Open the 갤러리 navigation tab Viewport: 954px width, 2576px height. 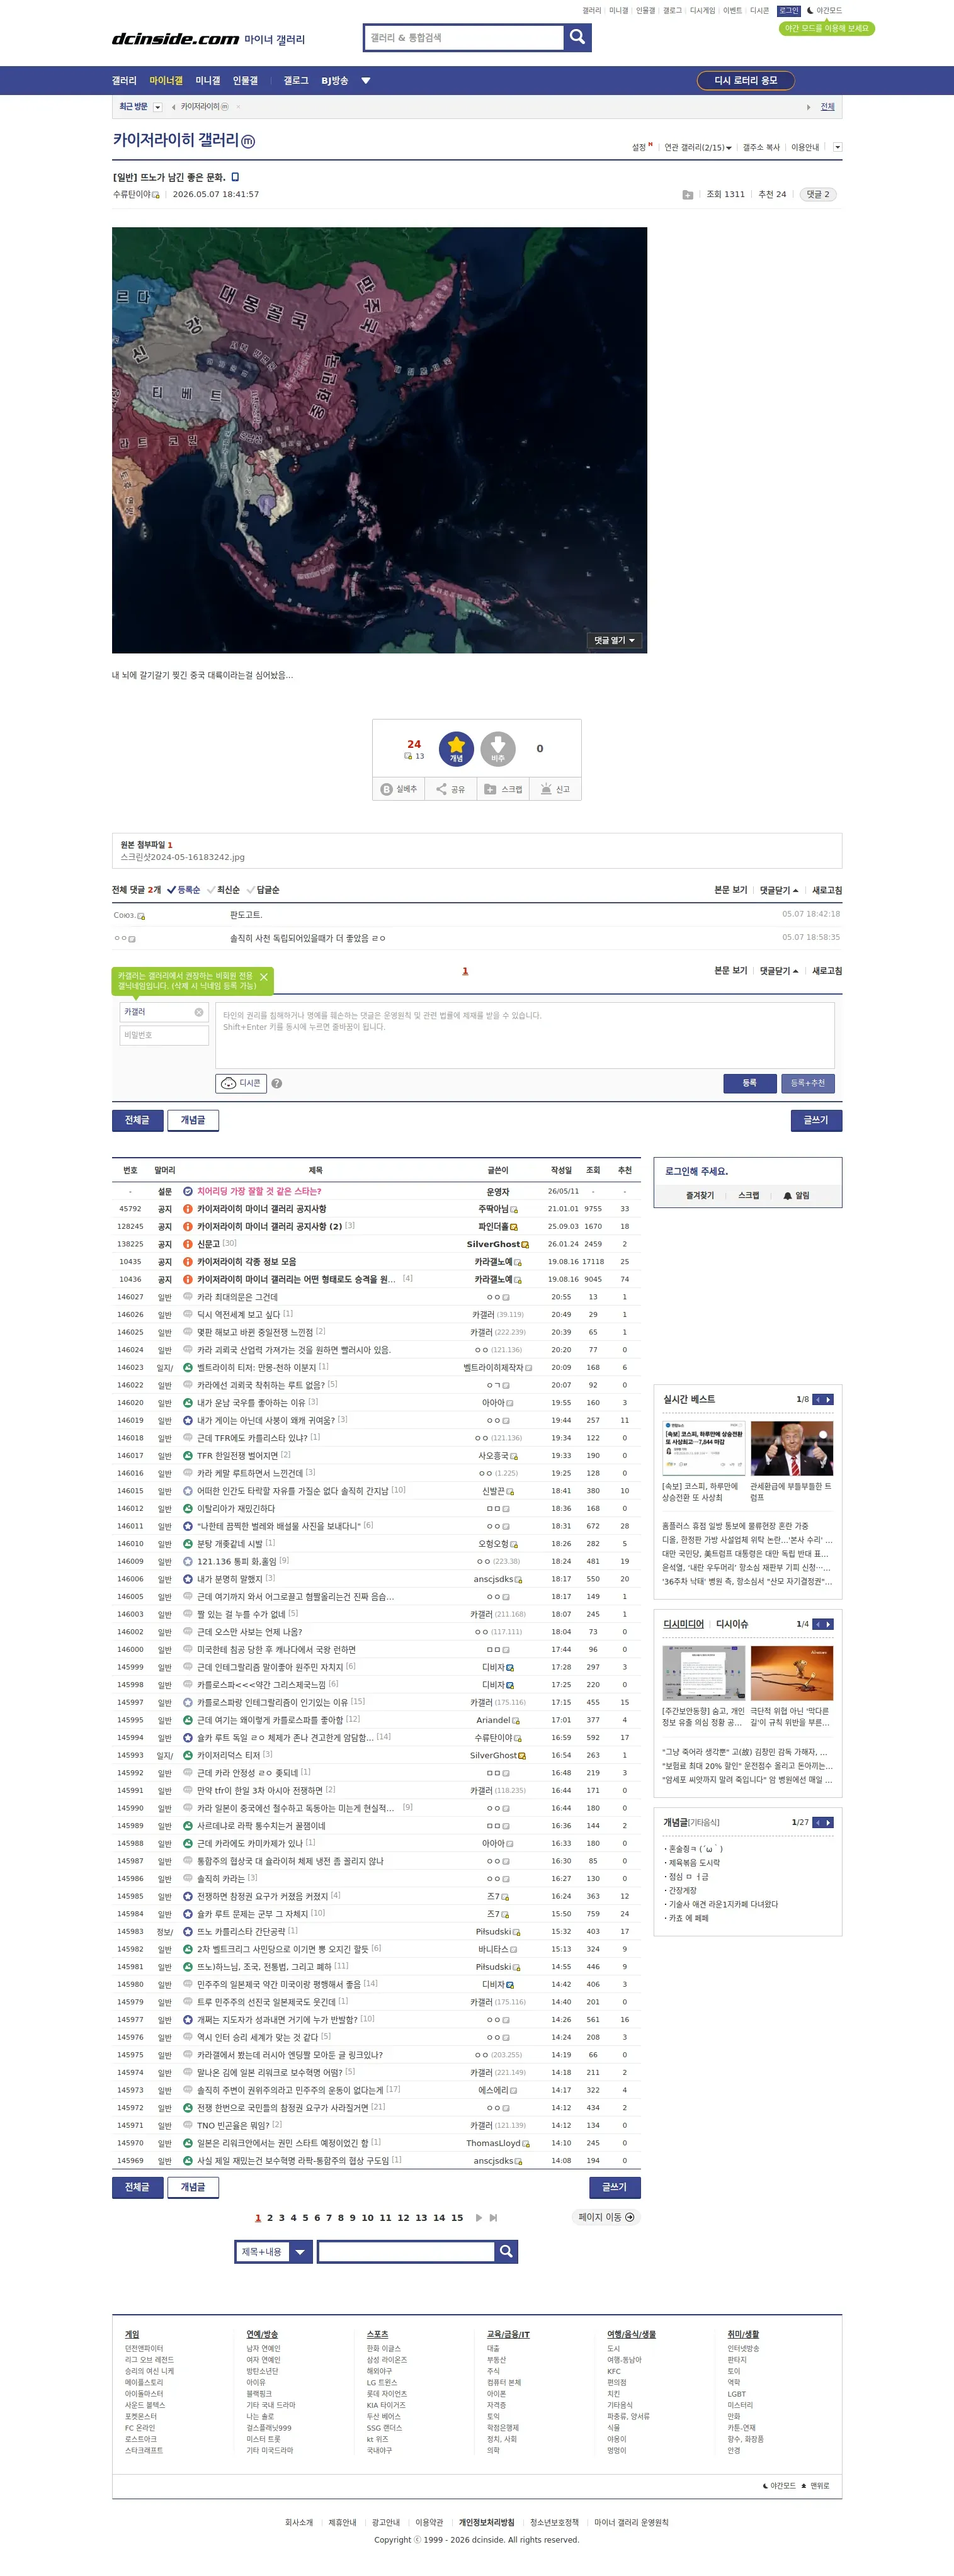[124, 81]
